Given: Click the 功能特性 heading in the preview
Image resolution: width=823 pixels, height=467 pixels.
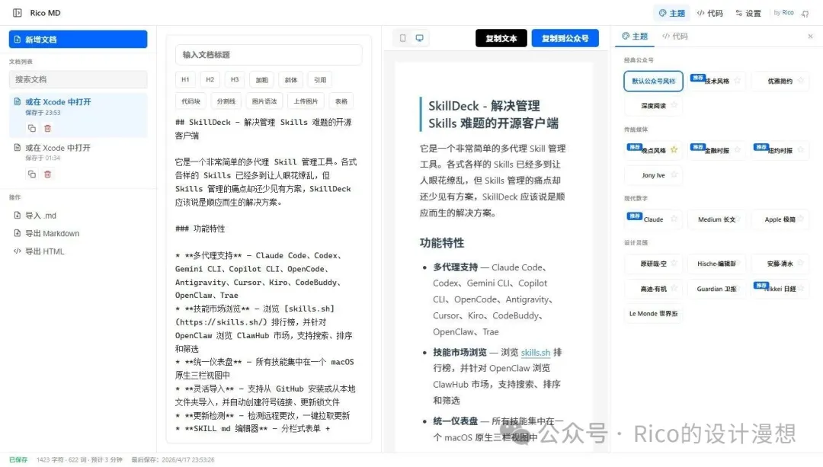Looking at the screenshot, I should pos(442,243).
